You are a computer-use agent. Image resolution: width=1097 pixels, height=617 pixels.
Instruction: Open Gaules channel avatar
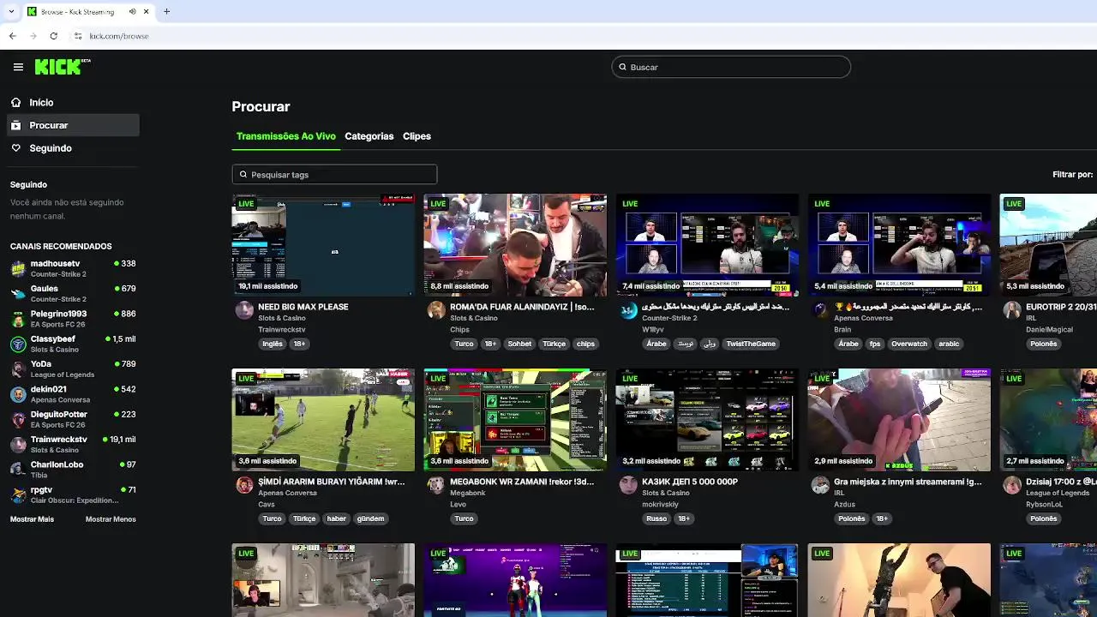18,294
